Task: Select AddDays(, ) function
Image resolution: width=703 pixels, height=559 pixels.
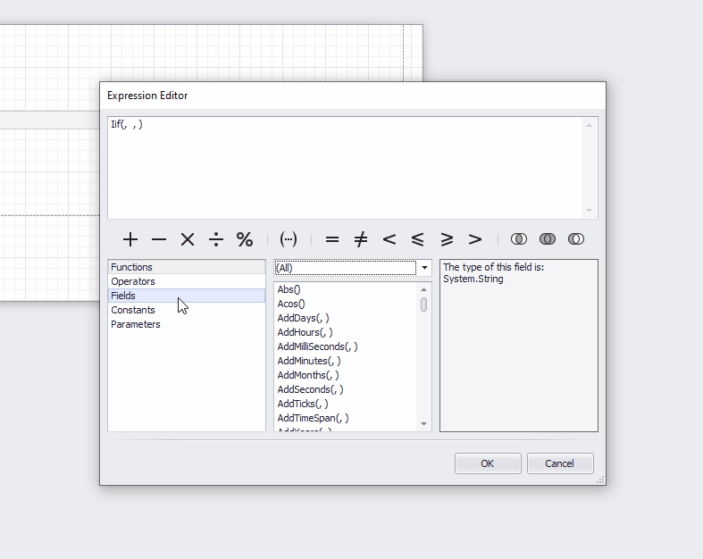Action: point(345,318)
